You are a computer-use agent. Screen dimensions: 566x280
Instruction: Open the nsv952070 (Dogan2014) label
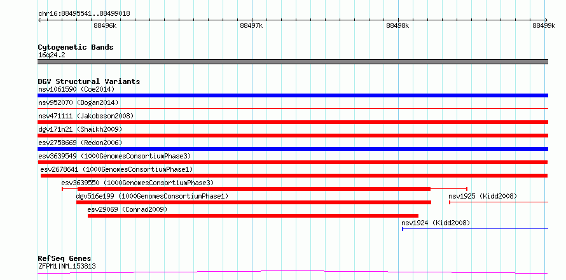[78, 102]
